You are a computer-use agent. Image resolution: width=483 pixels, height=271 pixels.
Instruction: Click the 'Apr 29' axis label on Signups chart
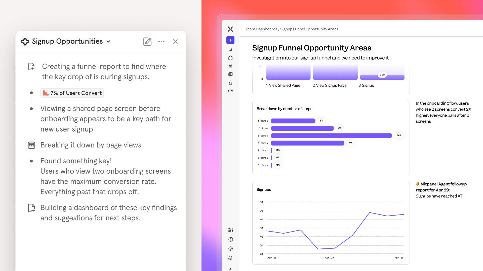click(399, 258)
